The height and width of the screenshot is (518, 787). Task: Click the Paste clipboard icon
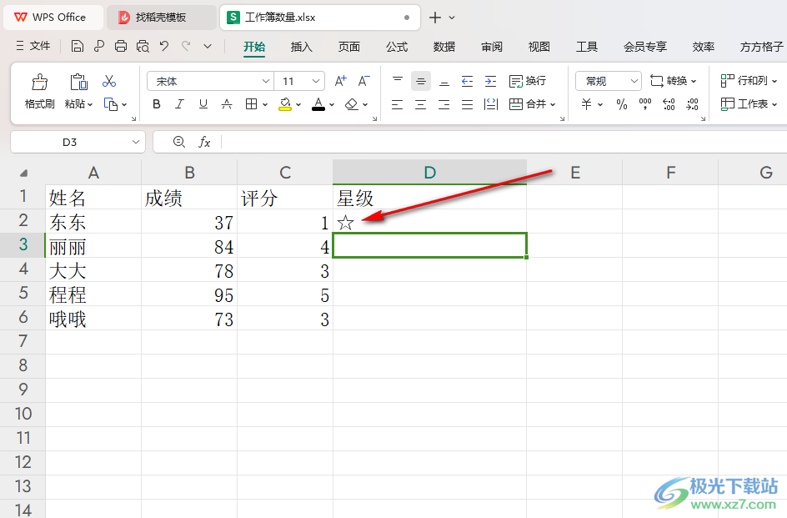point(79,82)
